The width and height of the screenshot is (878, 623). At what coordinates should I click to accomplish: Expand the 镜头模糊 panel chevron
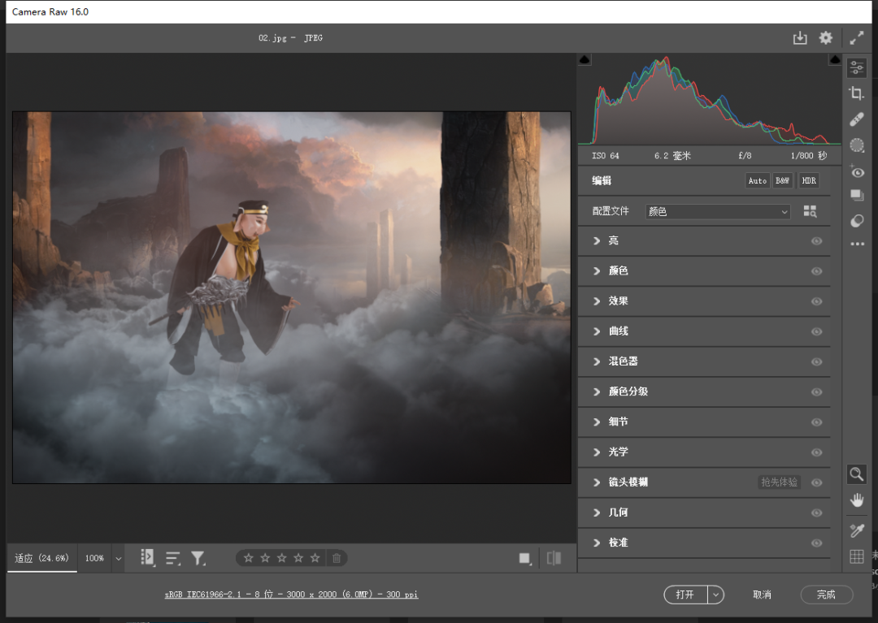(597, 482)
